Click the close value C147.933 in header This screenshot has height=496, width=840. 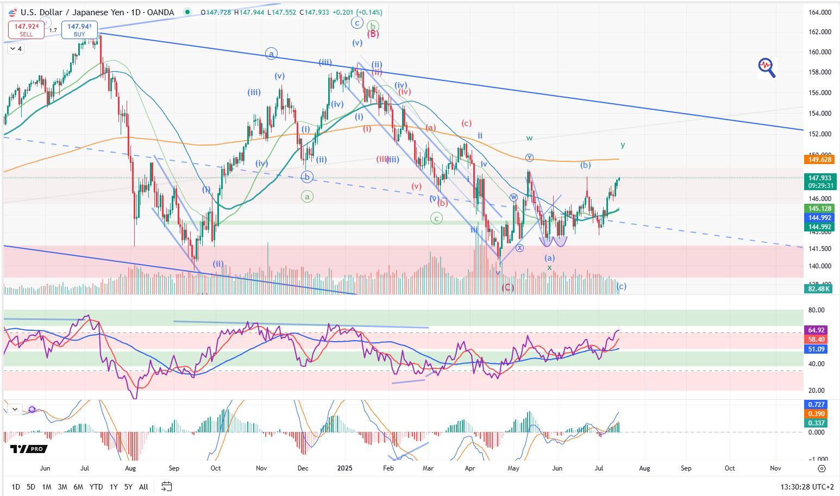314,12
